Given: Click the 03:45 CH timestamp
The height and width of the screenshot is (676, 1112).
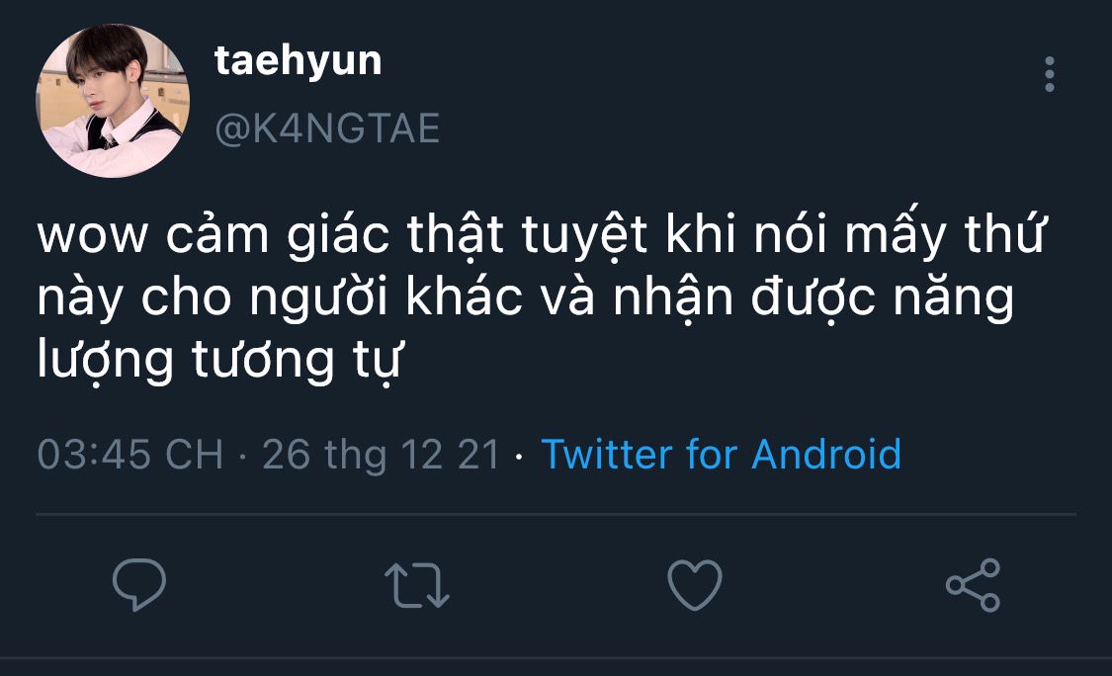Looking at the screenshot, I should click(129, 454).
